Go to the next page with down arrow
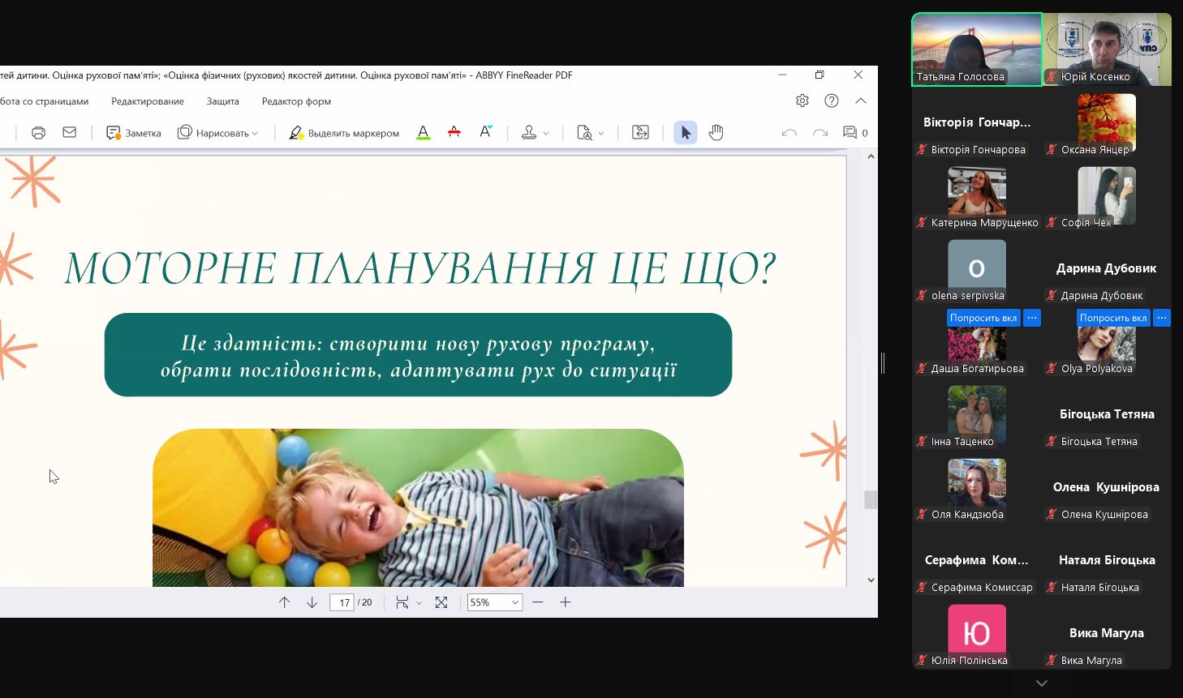 [312, 602]
